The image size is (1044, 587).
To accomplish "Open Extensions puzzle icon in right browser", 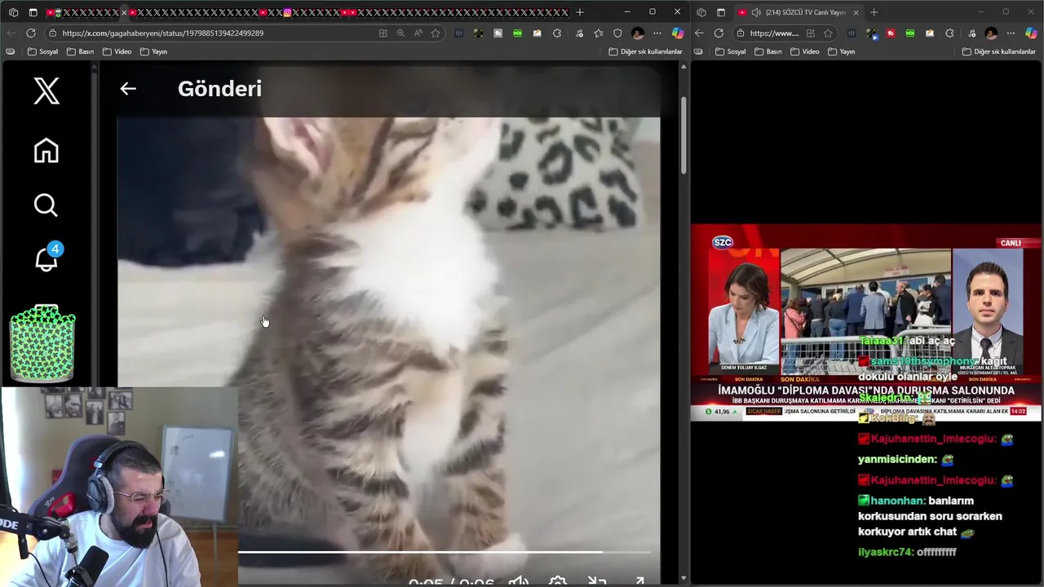I will pos(949,33).
